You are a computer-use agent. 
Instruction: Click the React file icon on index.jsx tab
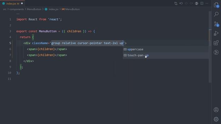pyautogui.click(x=3, y=3)
